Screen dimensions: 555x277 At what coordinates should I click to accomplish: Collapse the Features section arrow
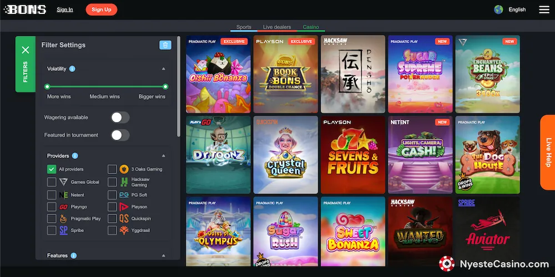pos(164,255)
